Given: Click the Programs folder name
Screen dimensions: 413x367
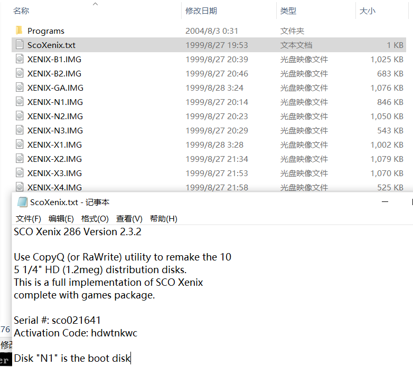Looking at the screenshot, I should [46, 31].
